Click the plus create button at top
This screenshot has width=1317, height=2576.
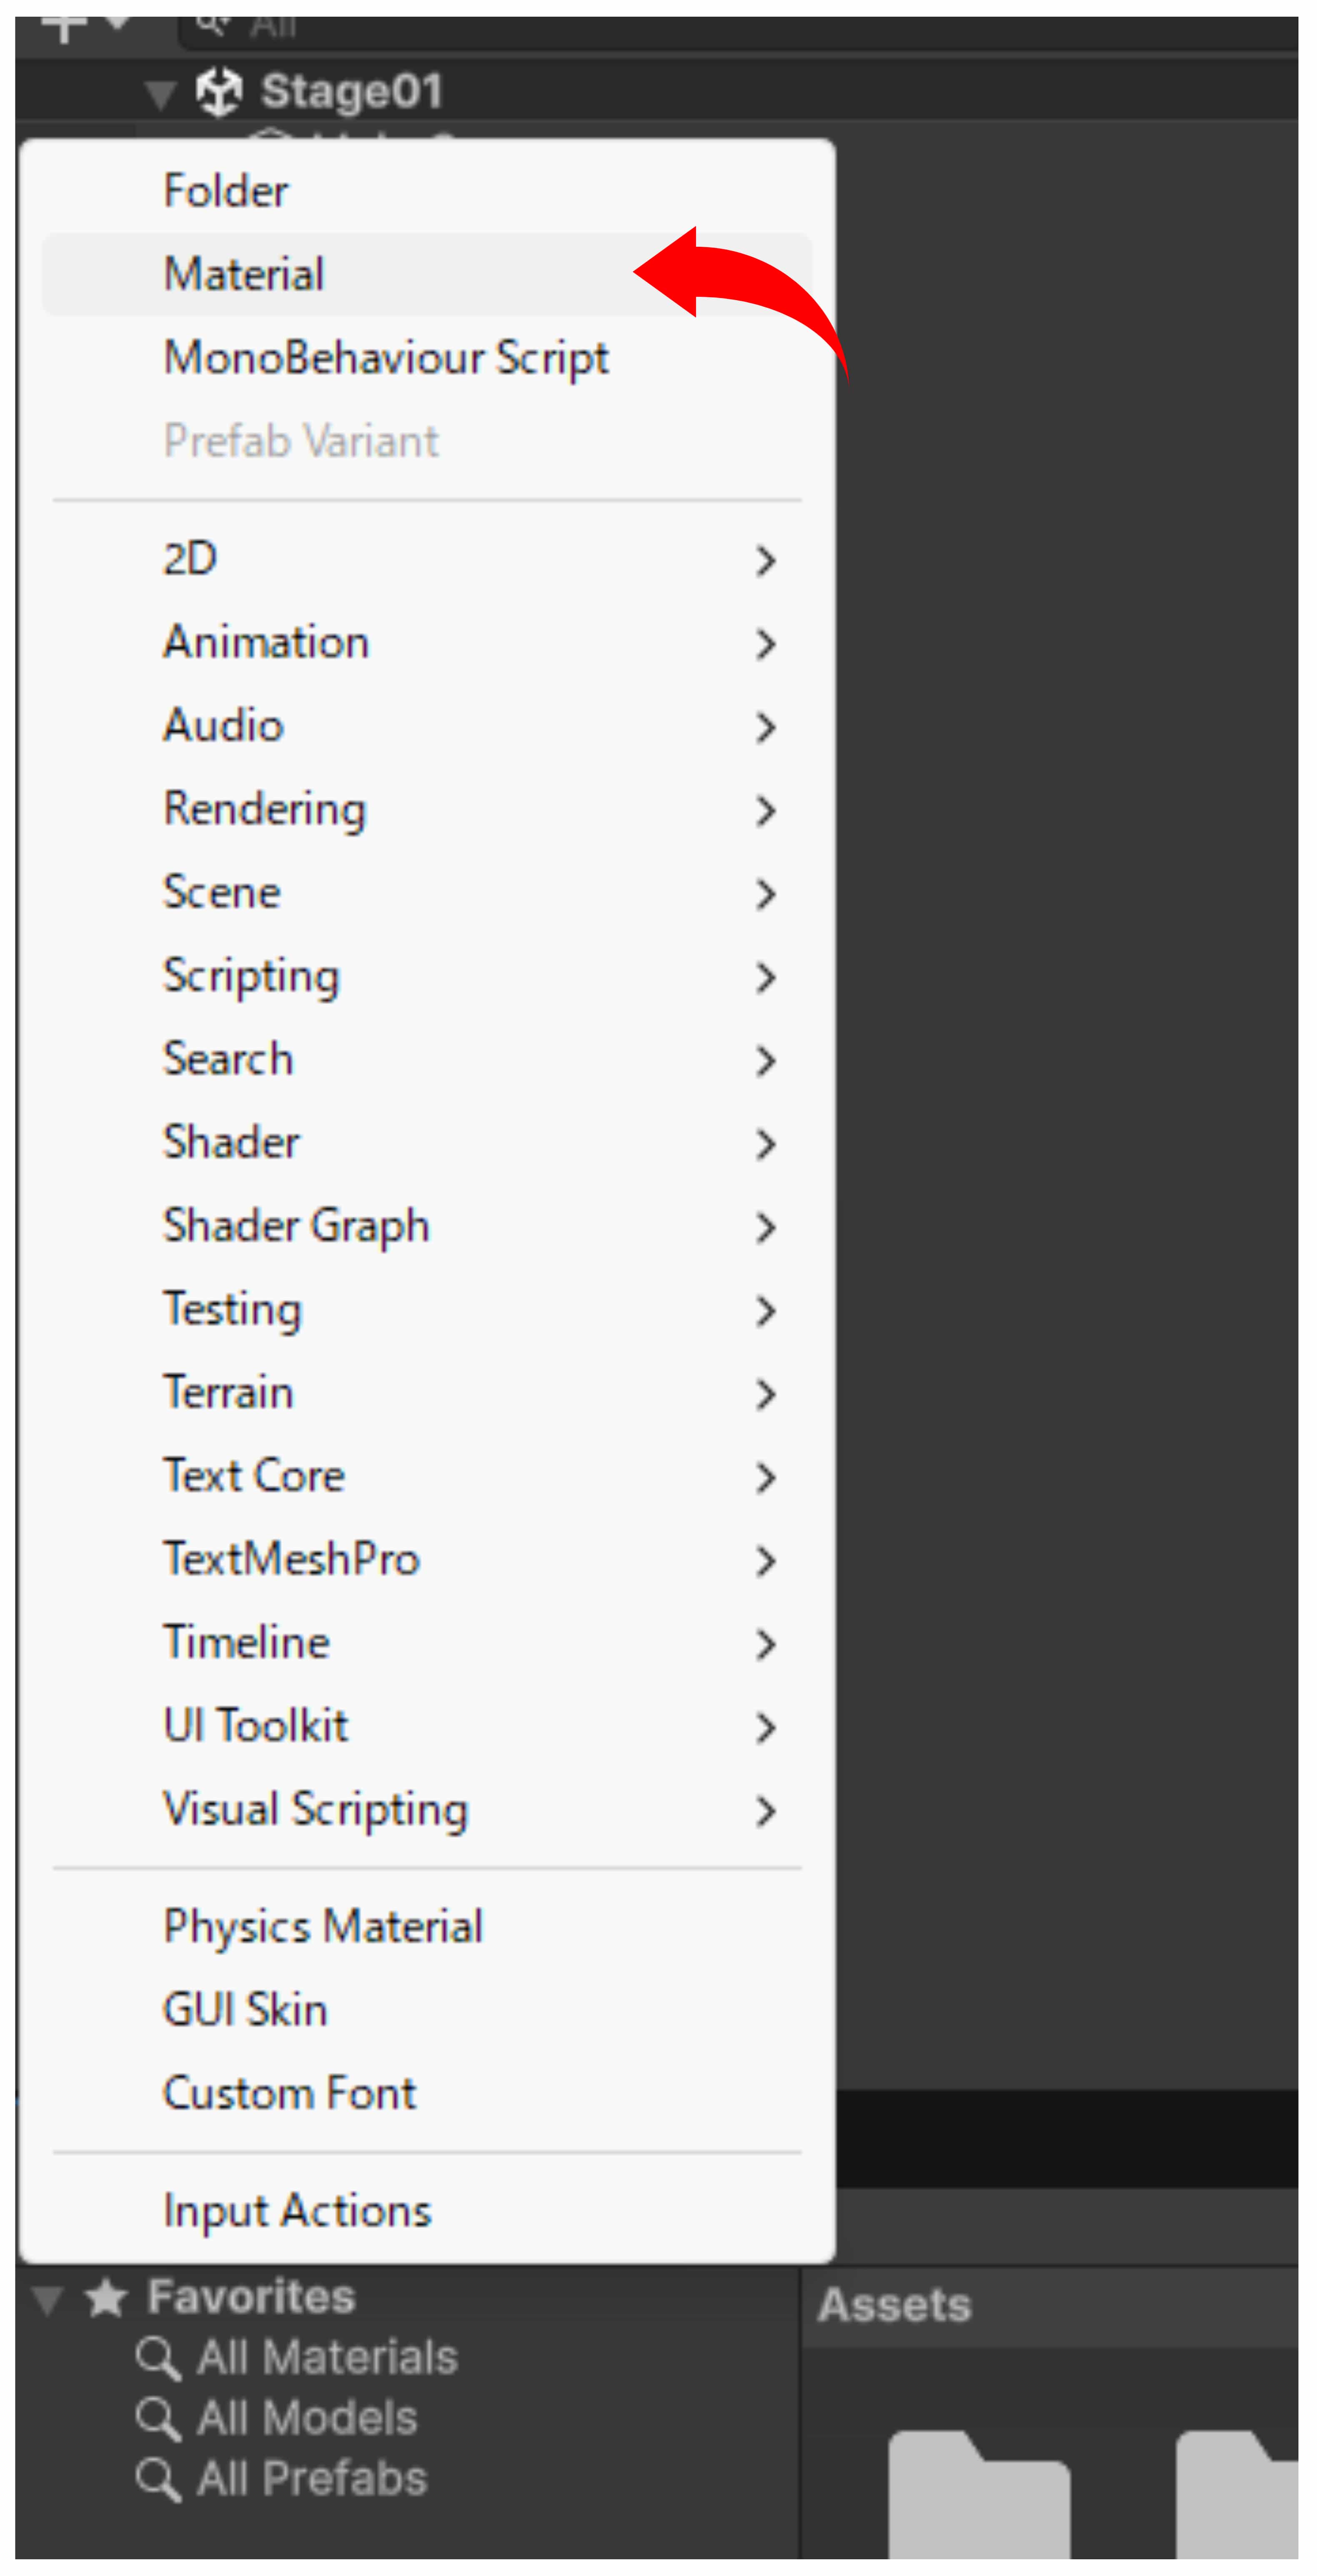[x=64, y=27]
